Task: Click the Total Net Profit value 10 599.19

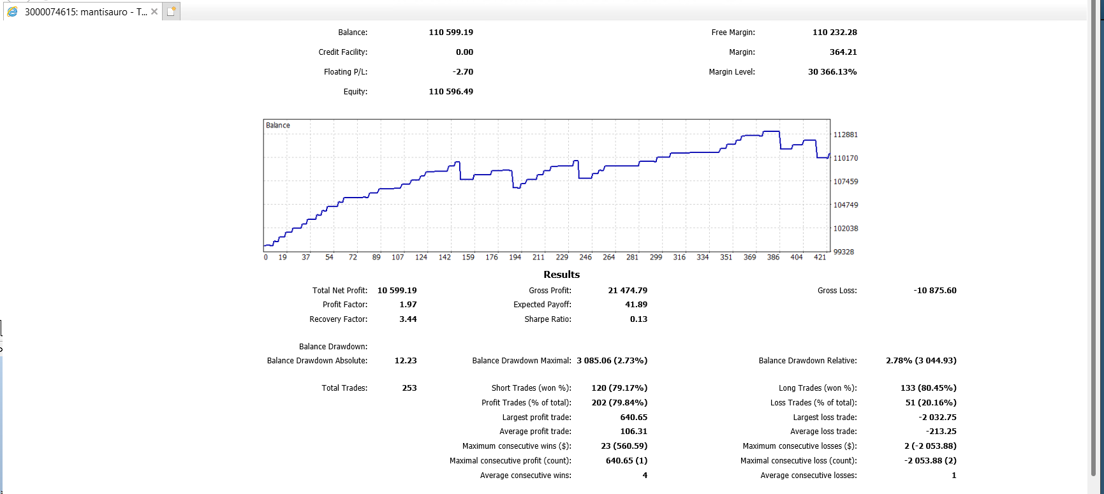Action: 397,291
